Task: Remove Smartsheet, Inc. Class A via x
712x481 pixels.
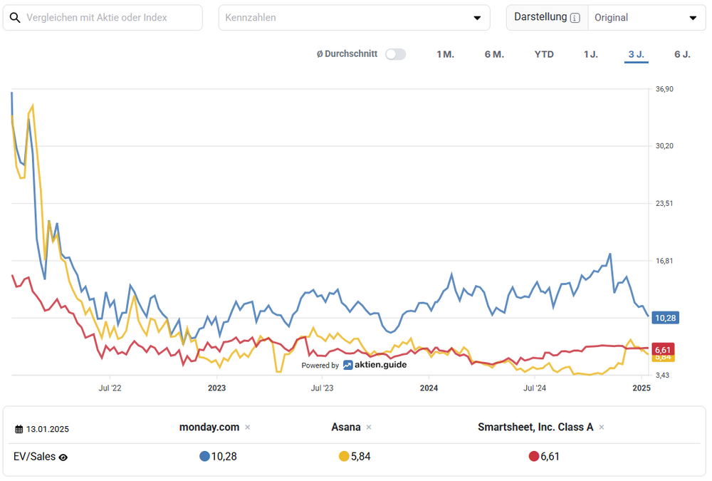Action: tap(602, 428)
